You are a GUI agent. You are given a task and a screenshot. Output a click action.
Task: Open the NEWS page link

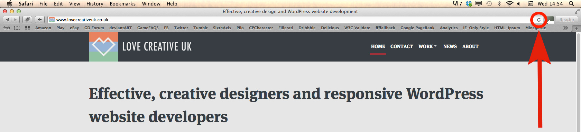(x=450, y=46)
